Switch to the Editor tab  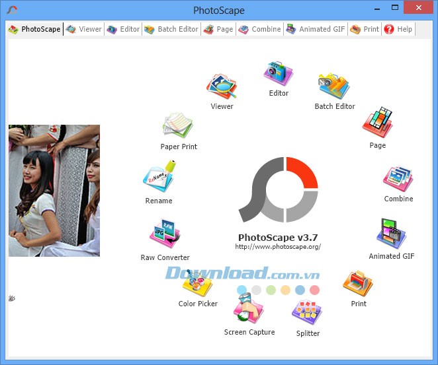point(123,29)
